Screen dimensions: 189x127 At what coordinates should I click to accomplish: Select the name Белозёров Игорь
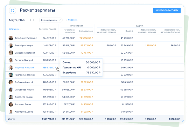(24, 46)
